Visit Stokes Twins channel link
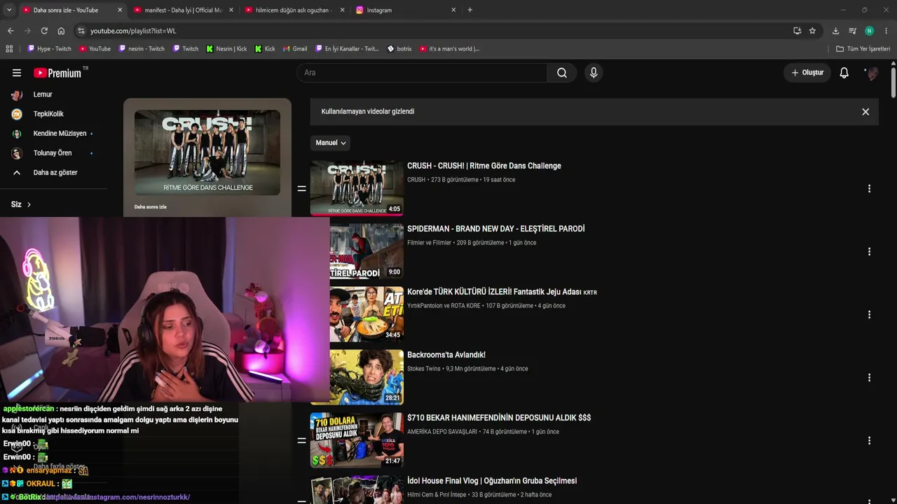This screenshot has height=504, width=897. [424, 369]
